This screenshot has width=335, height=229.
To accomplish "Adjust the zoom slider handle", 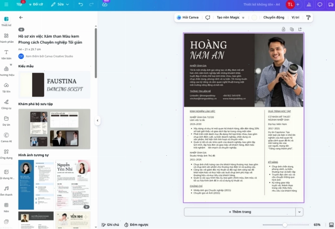I will 284,225.
